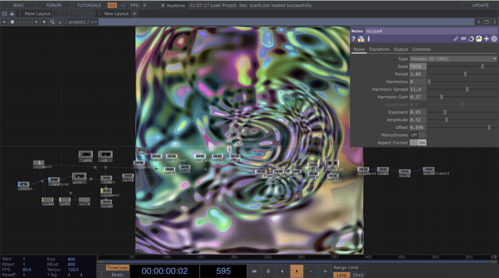This screenshot has height=278, width=499.
Task: Select the four pane grid layout icon
Action: tap(91, 13)
